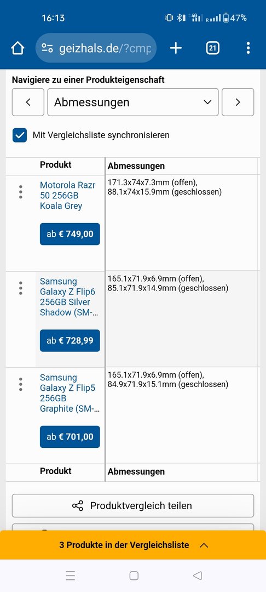Screen dimensions: 266x592
Task: Tap the Android back navigation button
Action: coord(197,576)
